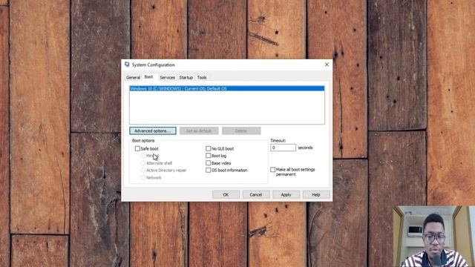This screenshot has height=267, width=475.
Task: Go to the Startup tab
Action: pyautogui.click(x=186, y=77)
